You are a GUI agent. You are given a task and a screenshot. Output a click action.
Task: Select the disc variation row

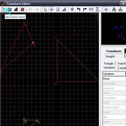pyautogui.click(x=114, y=117)
